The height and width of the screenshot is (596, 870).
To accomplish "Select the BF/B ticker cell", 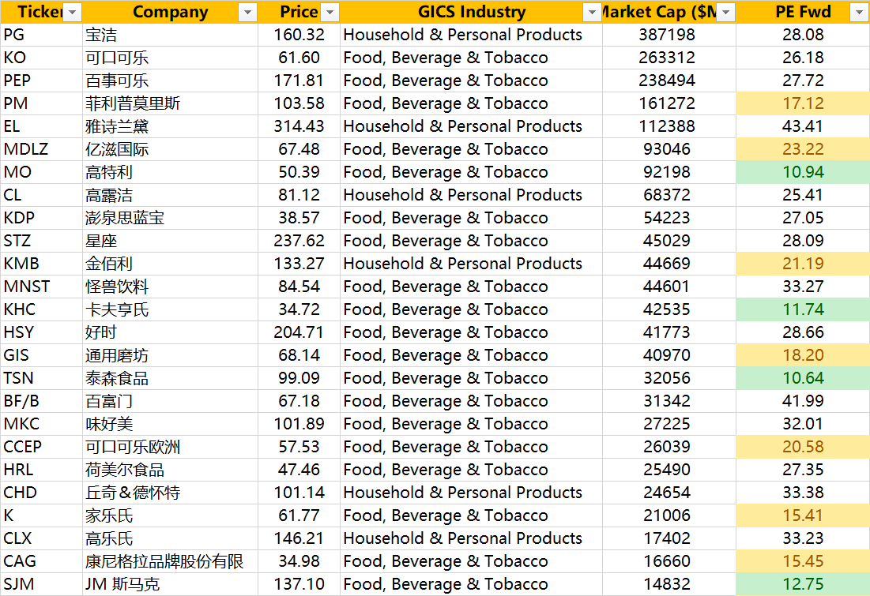I will click(42, 401).
